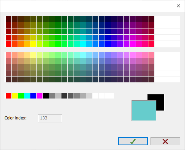
Task: Cancel with the red X button
Action: click(x=165, y=141)
